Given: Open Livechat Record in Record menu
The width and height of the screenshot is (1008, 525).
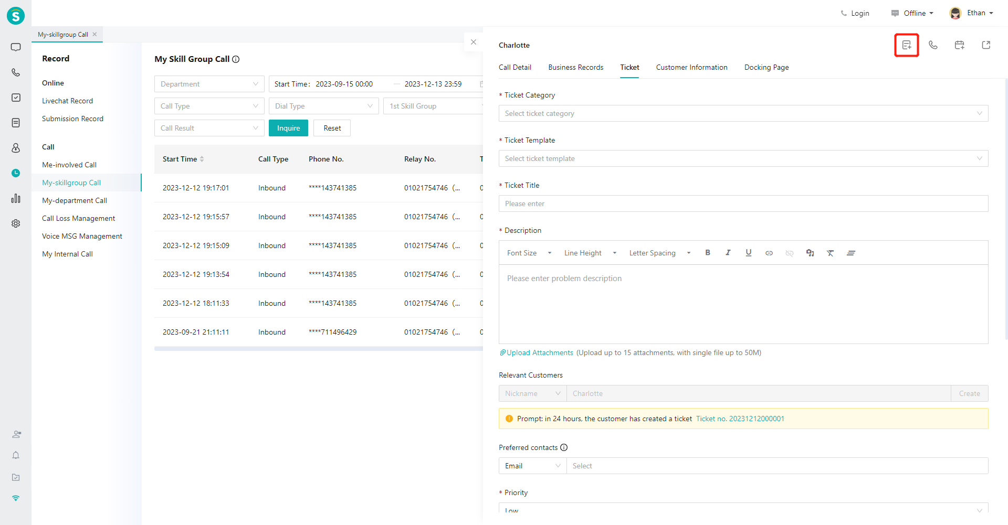Looking at the screenshot, I should pos(67,101).
